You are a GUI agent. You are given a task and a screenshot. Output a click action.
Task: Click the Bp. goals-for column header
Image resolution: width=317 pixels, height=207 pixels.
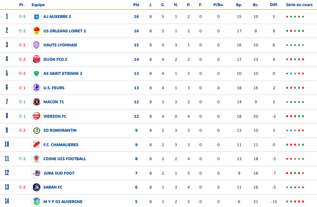point(239,4)
